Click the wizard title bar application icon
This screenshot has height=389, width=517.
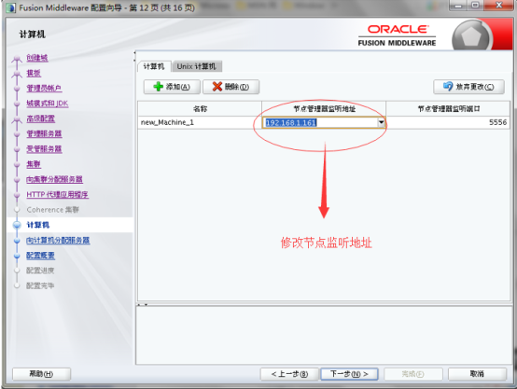point(10,7)
